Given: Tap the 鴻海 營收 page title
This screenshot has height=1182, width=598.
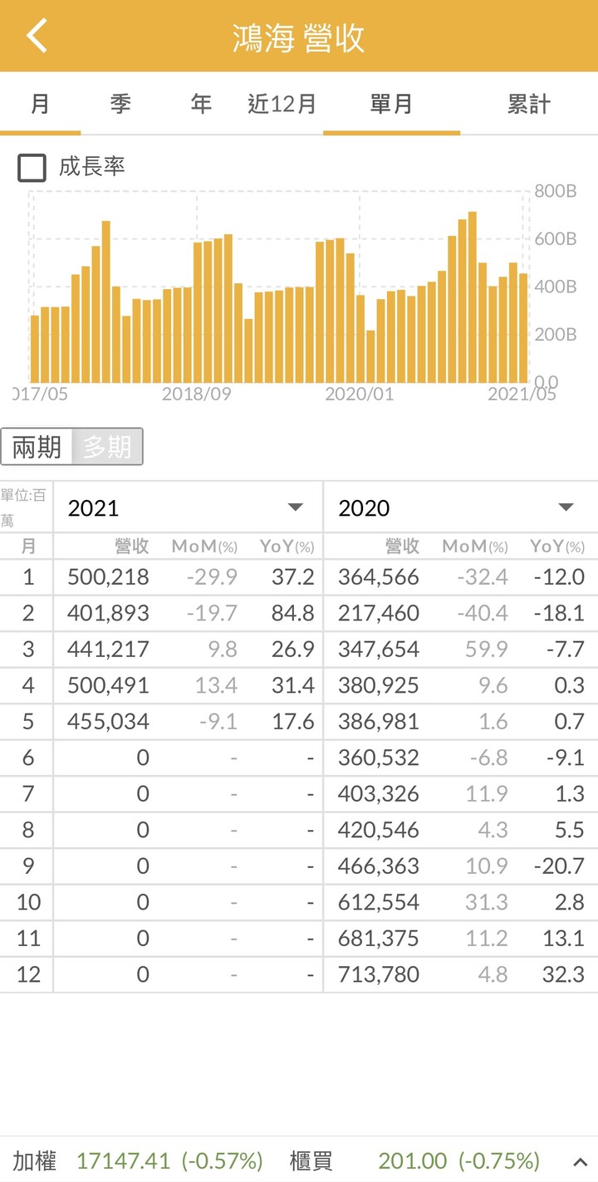Looking at the screenshot, I should 299,38.
